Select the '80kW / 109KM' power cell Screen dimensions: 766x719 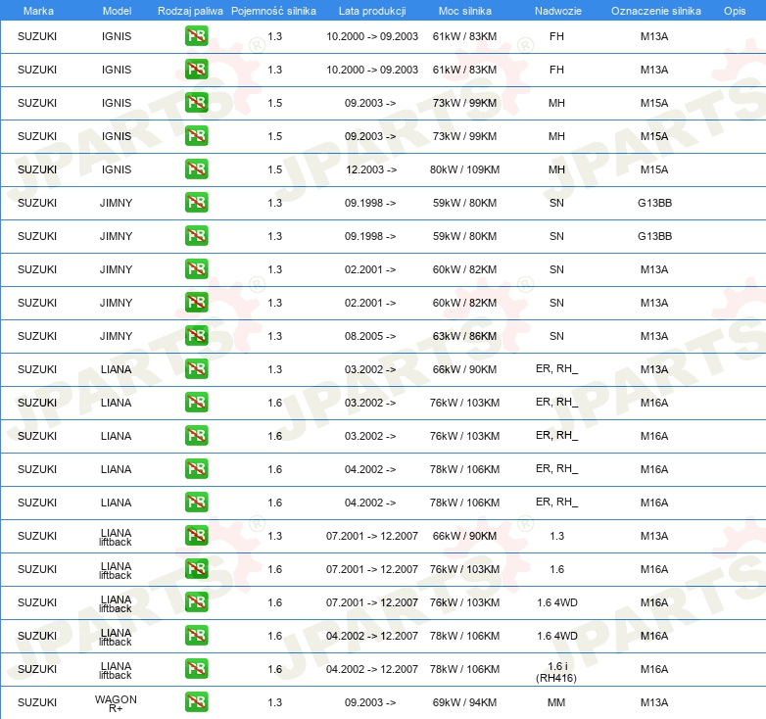[x=464, y=169]
